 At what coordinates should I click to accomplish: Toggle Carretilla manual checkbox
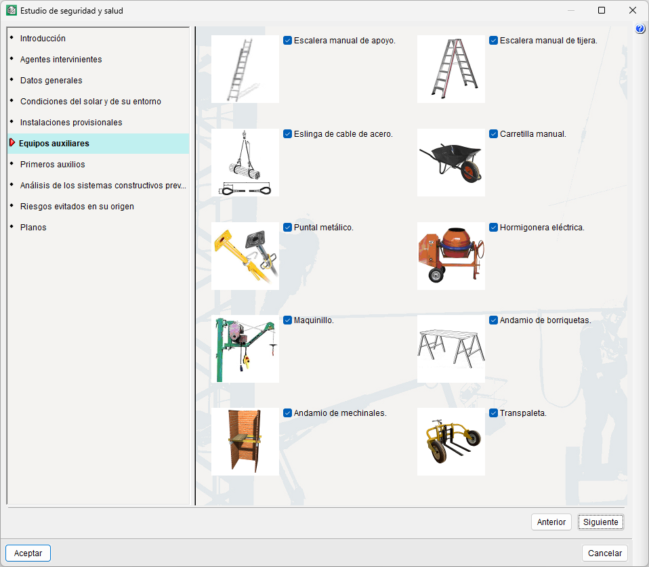tap(493, 133)
